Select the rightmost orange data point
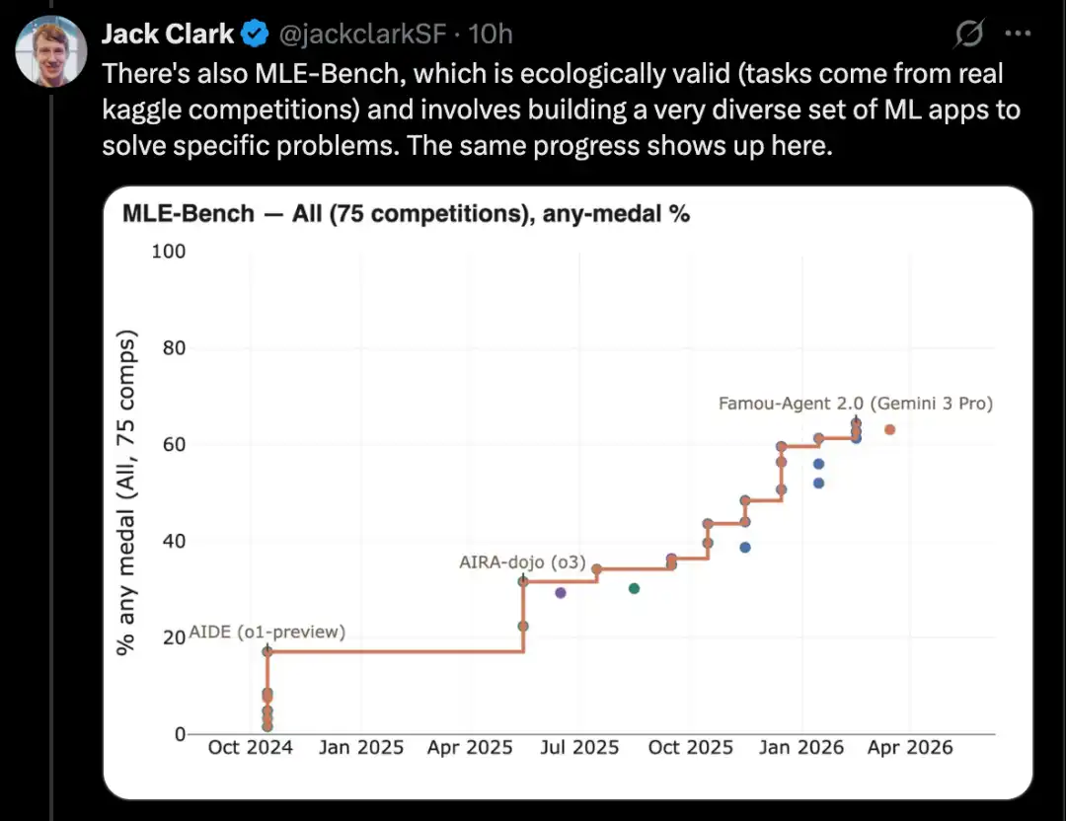Screen dimensions: 1066x821 point(889,429)
